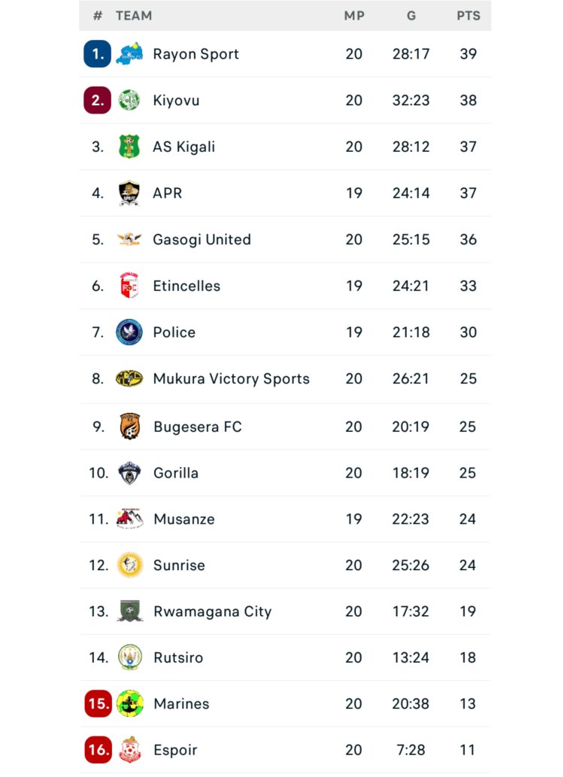Screen dimensions: 564x777
Task: Select the Musanze mountain logo
Action: tap(129, 519)
